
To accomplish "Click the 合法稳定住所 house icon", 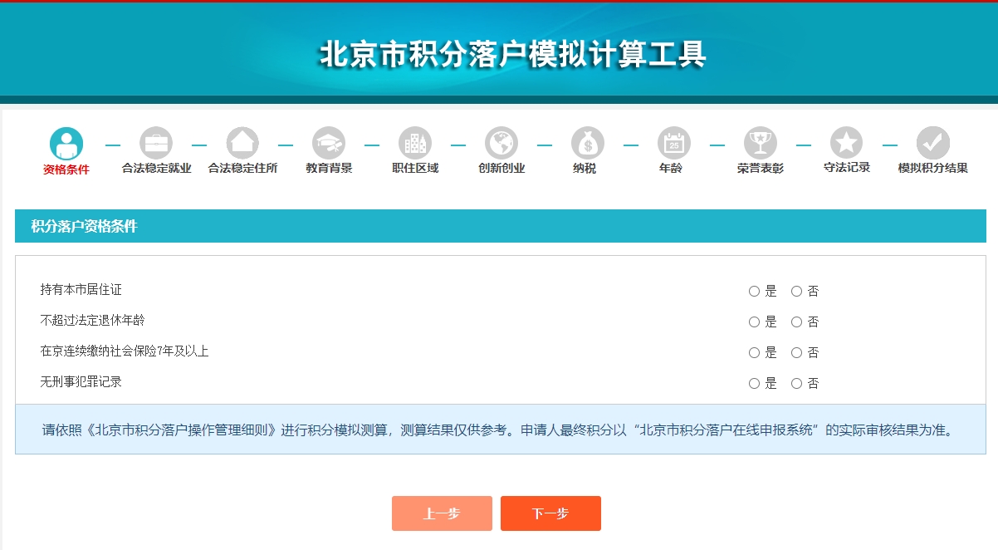I will click(x=242, y=144).
